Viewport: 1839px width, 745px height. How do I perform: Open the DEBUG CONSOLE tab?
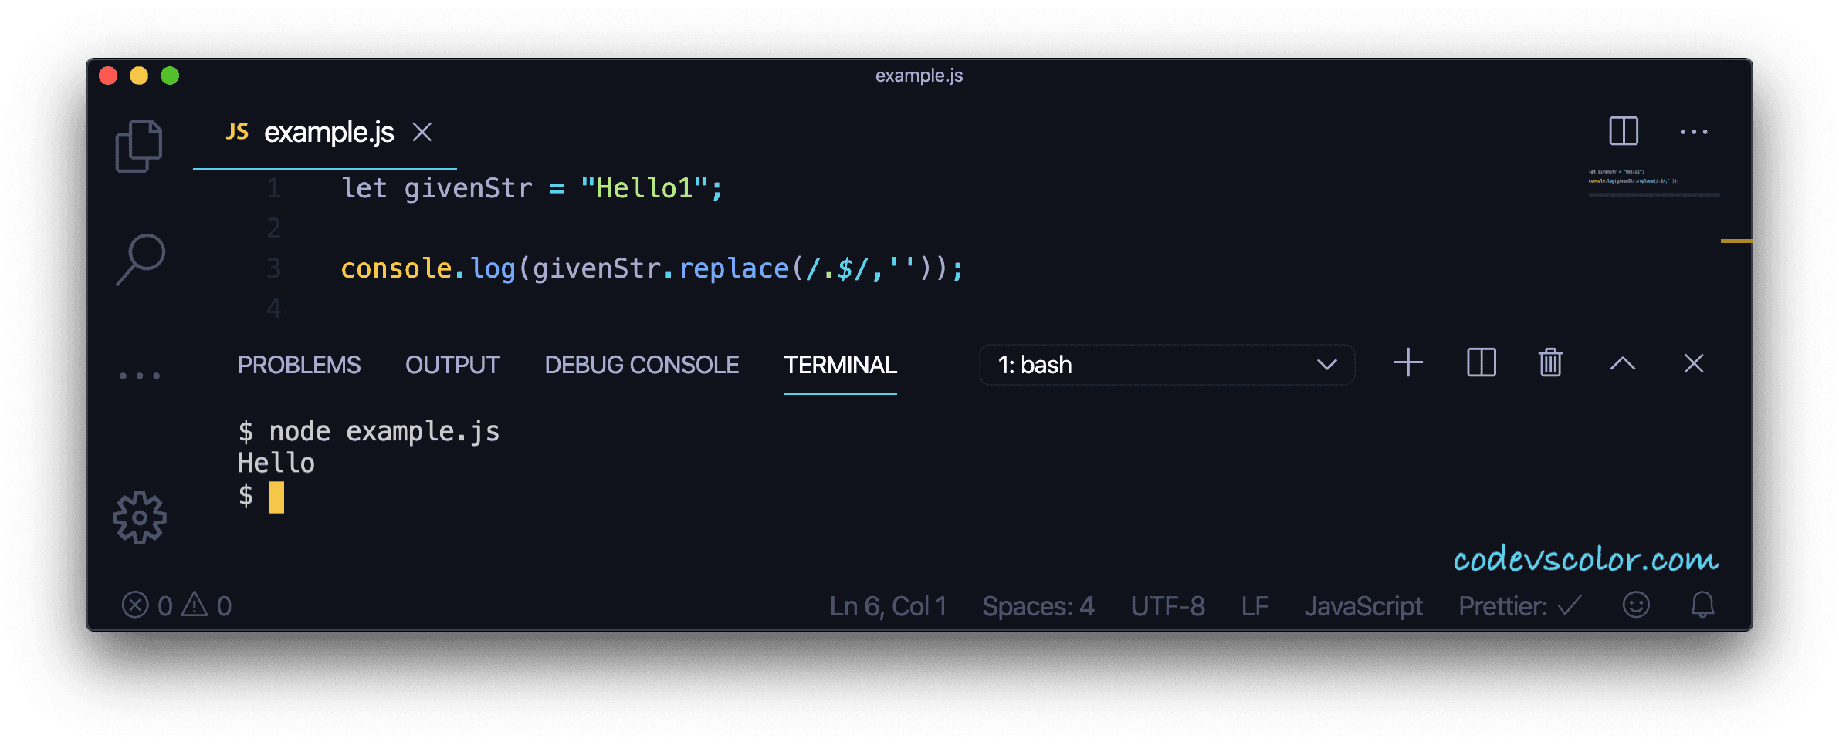click(642, 365)
